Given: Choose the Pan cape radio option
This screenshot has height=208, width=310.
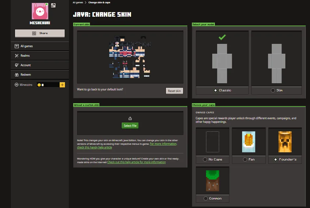Looking at the screenshot, I should click(245, 160).
